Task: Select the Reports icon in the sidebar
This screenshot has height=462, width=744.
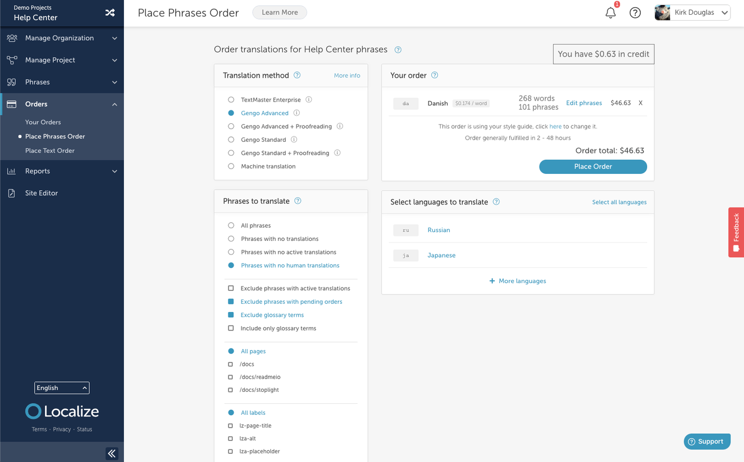Action: click(x=12, y=171)
